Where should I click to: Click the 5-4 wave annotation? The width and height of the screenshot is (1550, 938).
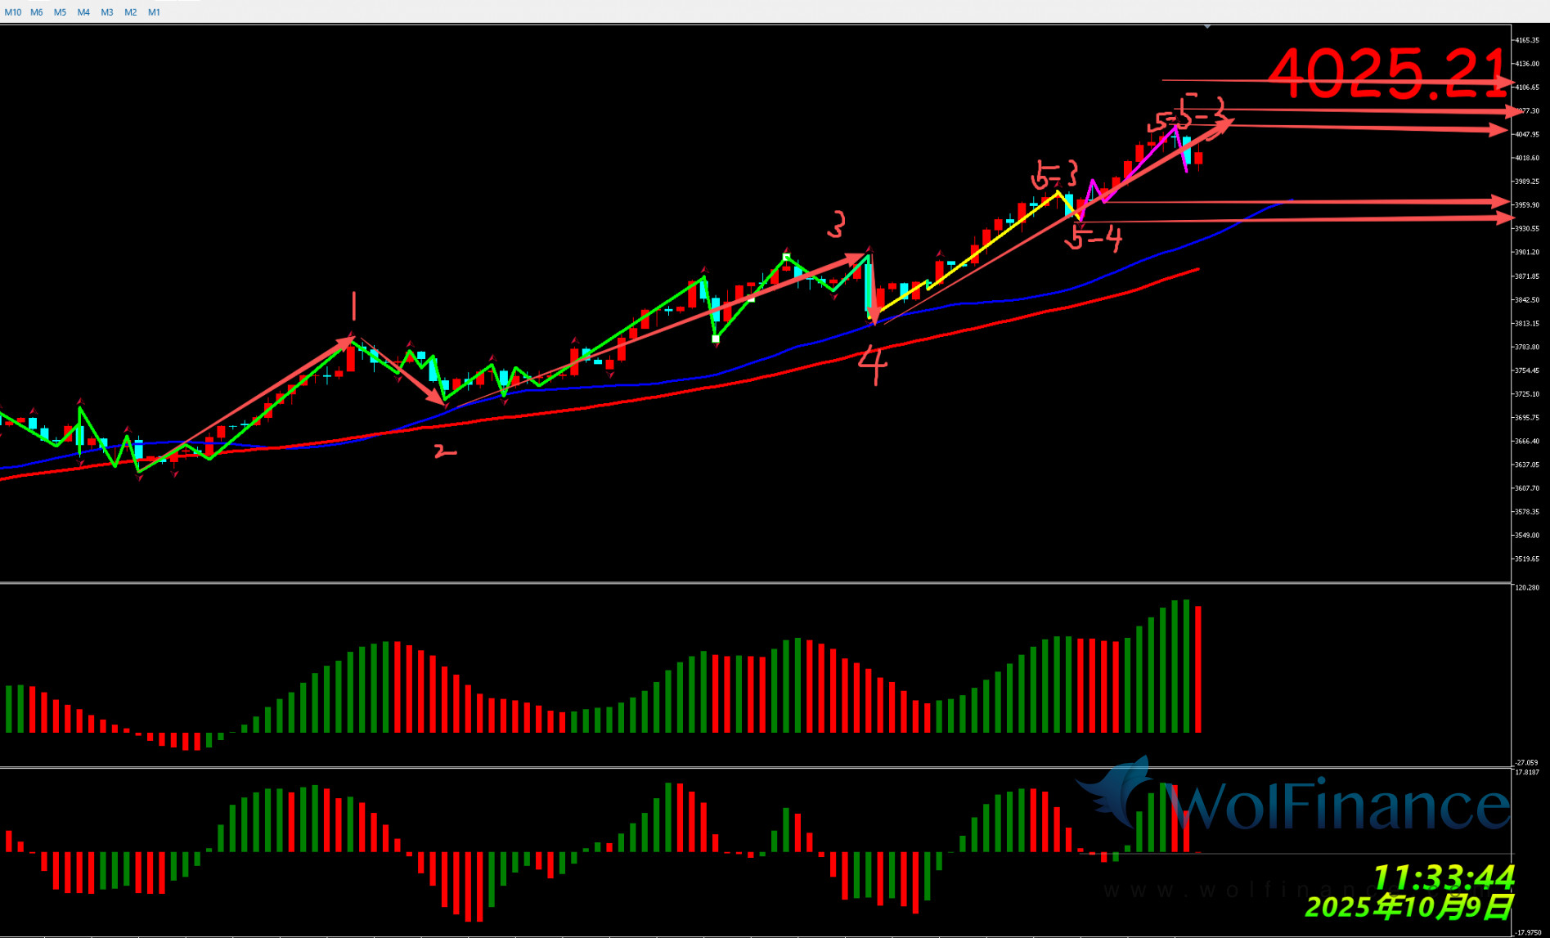pyautogui.click(x=1093, y=238)
